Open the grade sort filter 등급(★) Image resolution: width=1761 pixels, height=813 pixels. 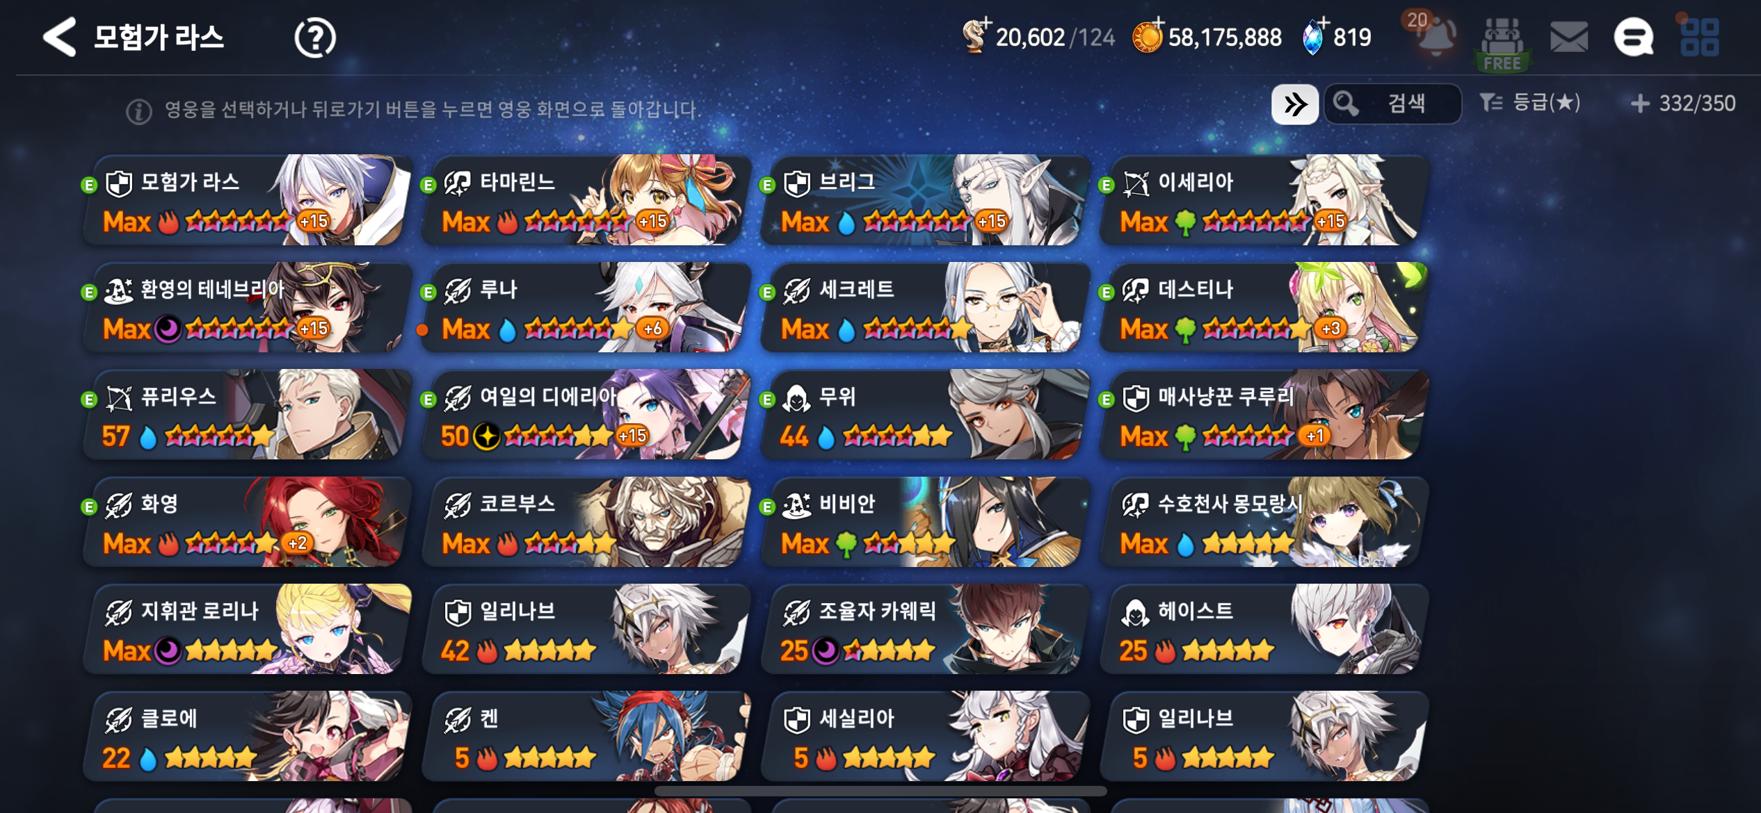click(x=1530, y=104)
